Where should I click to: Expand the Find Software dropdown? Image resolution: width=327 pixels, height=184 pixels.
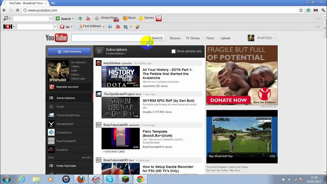pos(103,27)
